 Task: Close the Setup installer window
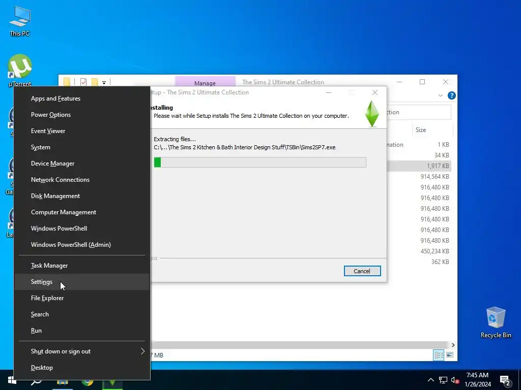(375, 92)
